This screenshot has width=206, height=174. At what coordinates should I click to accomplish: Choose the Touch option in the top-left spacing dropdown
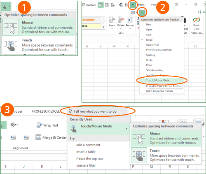click(x=39, y=45)
